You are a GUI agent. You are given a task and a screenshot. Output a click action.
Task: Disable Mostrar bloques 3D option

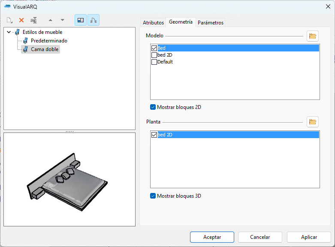[153, 196]
